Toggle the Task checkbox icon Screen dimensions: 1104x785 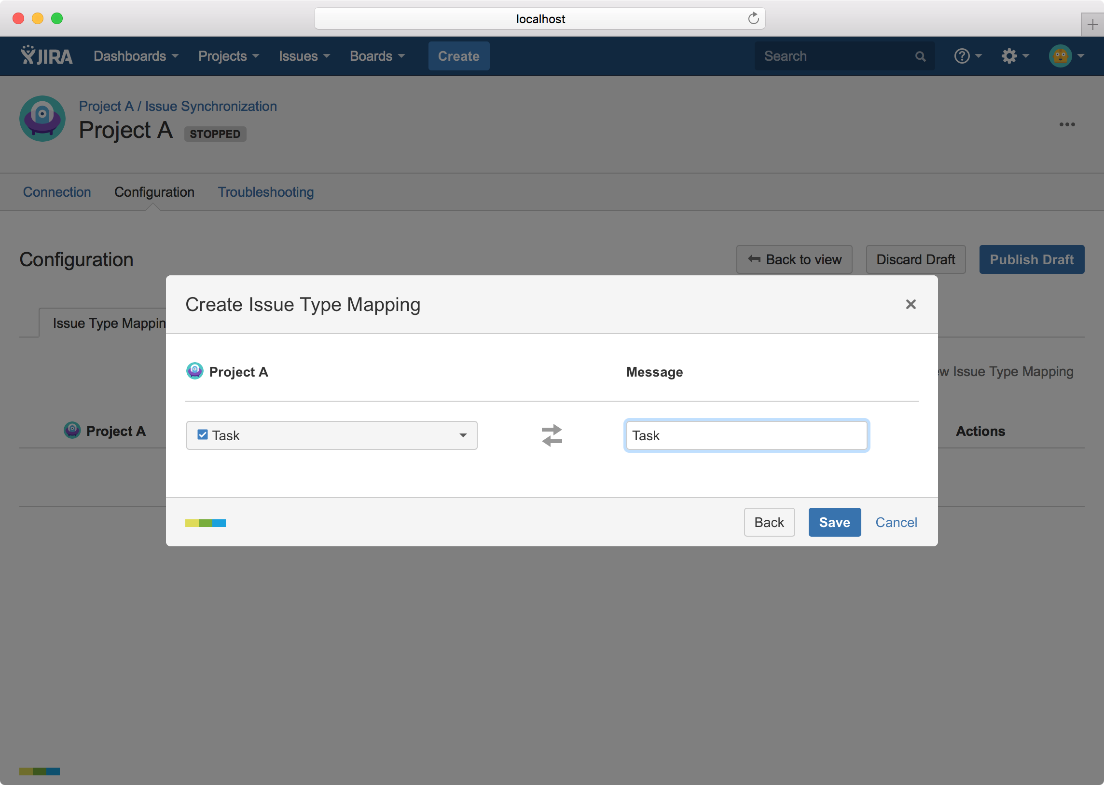click(x=203, y=435)
